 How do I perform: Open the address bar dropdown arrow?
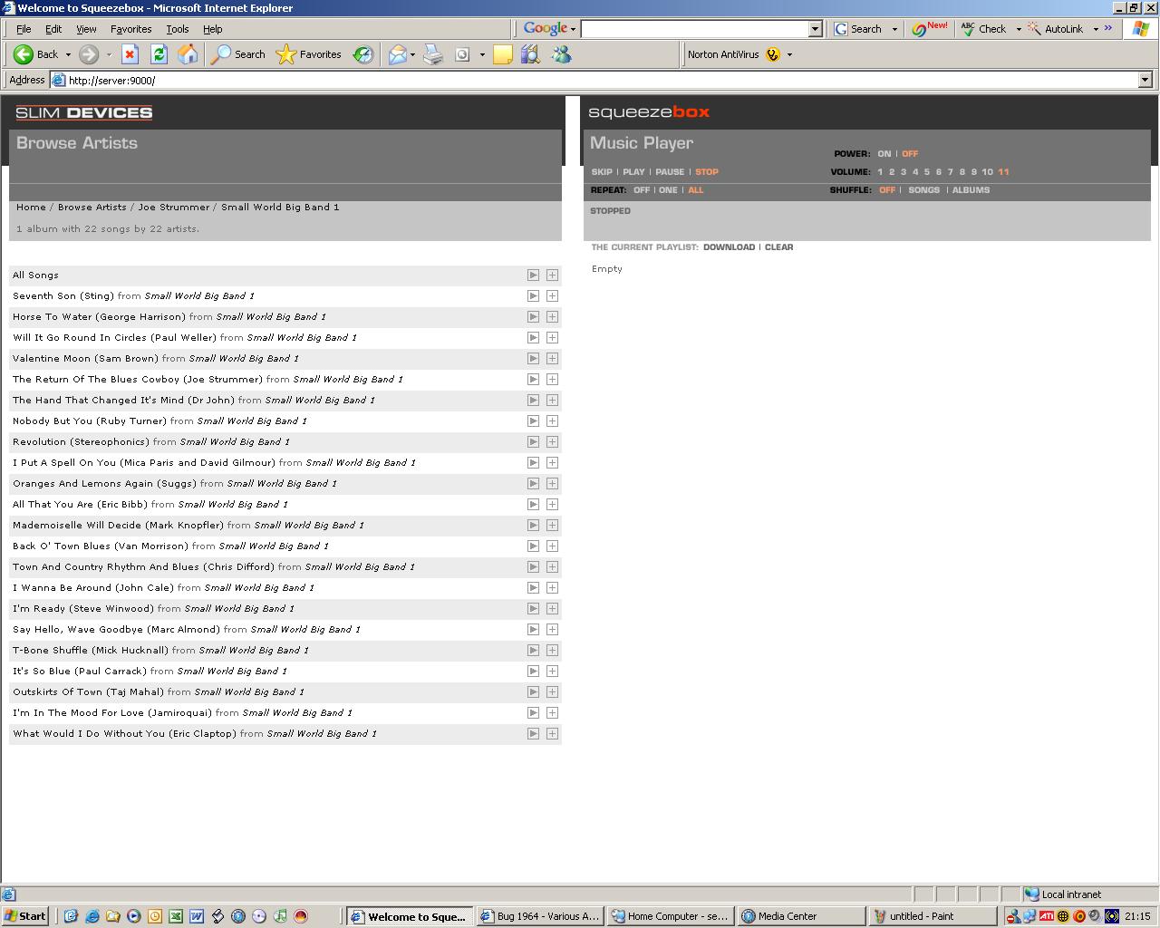1145,80
